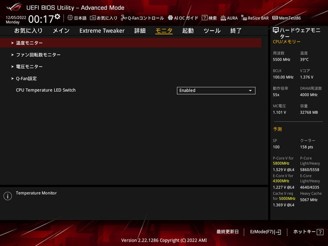Screen dimensions: 328x246
Task: Switch to 起動 tab
Action: [x=188, y=31]
